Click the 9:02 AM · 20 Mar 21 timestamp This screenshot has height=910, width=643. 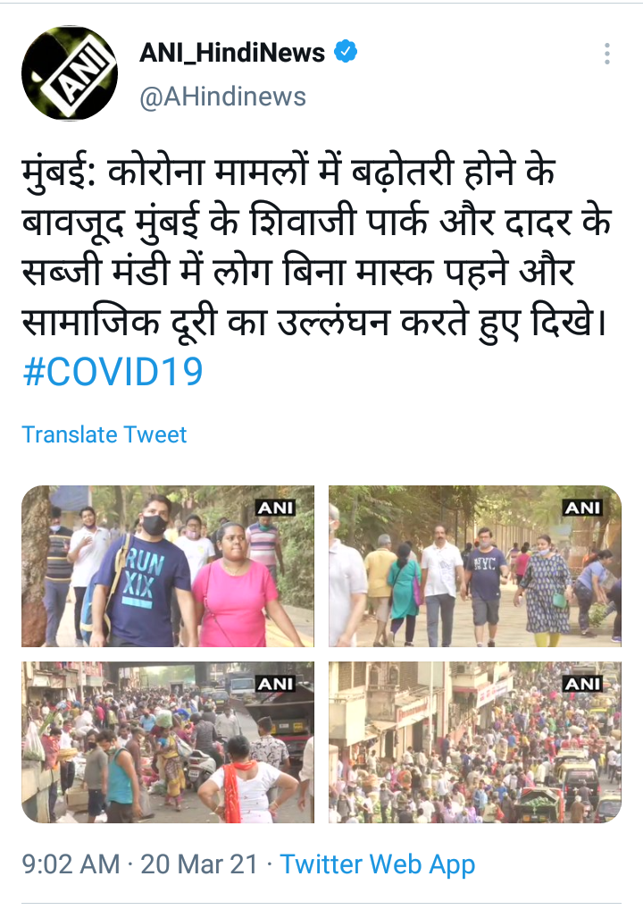(139, 864)
